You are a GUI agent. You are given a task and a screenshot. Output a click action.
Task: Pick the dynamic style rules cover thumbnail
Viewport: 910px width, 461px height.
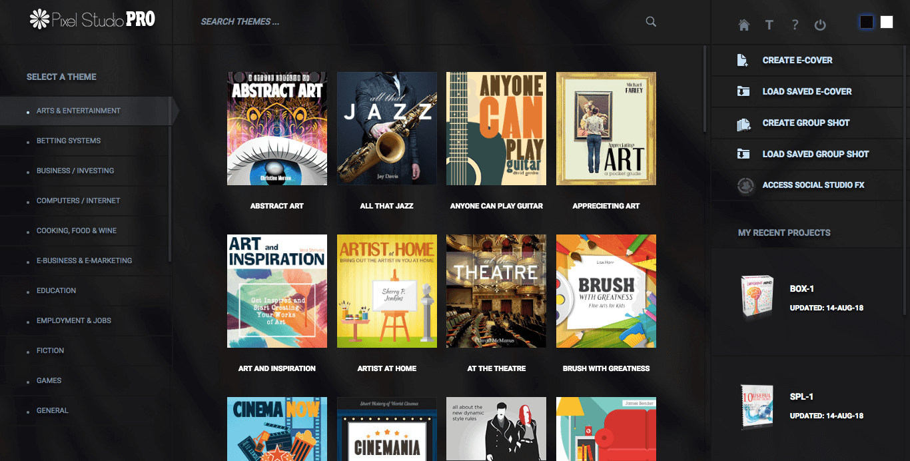(x=496, y=429)
